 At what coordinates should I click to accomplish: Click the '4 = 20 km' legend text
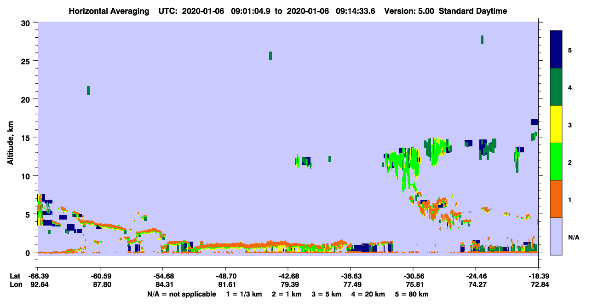368,294
